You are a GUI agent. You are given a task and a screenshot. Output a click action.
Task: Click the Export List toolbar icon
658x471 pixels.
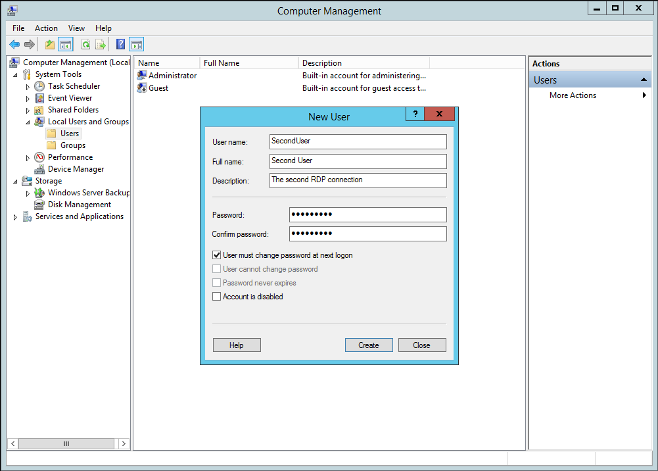pos(101,44)
